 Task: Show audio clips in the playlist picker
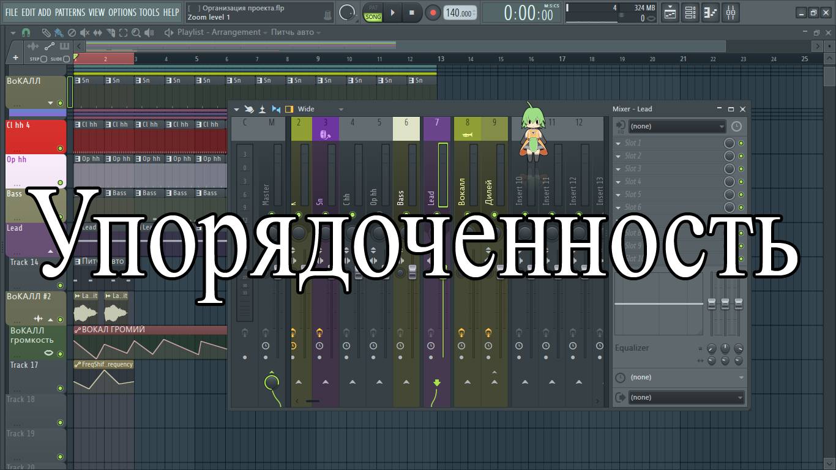click(32, 46)
